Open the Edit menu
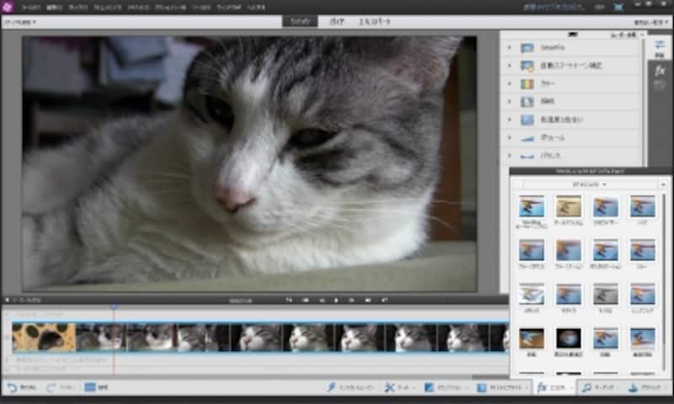 coord(54,8)
